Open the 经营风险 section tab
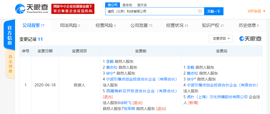The image size is (270, 114). click(105, 25)
